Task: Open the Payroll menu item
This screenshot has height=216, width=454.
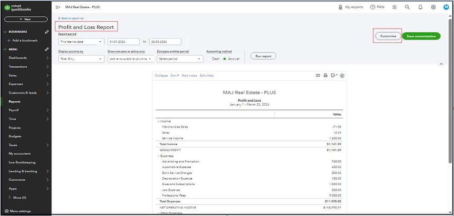Action: click(13, 110)
